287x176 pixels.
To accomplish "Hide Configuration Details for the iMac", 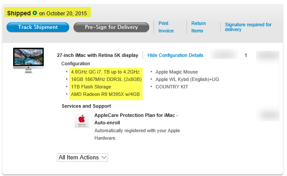I will (175, 55).
